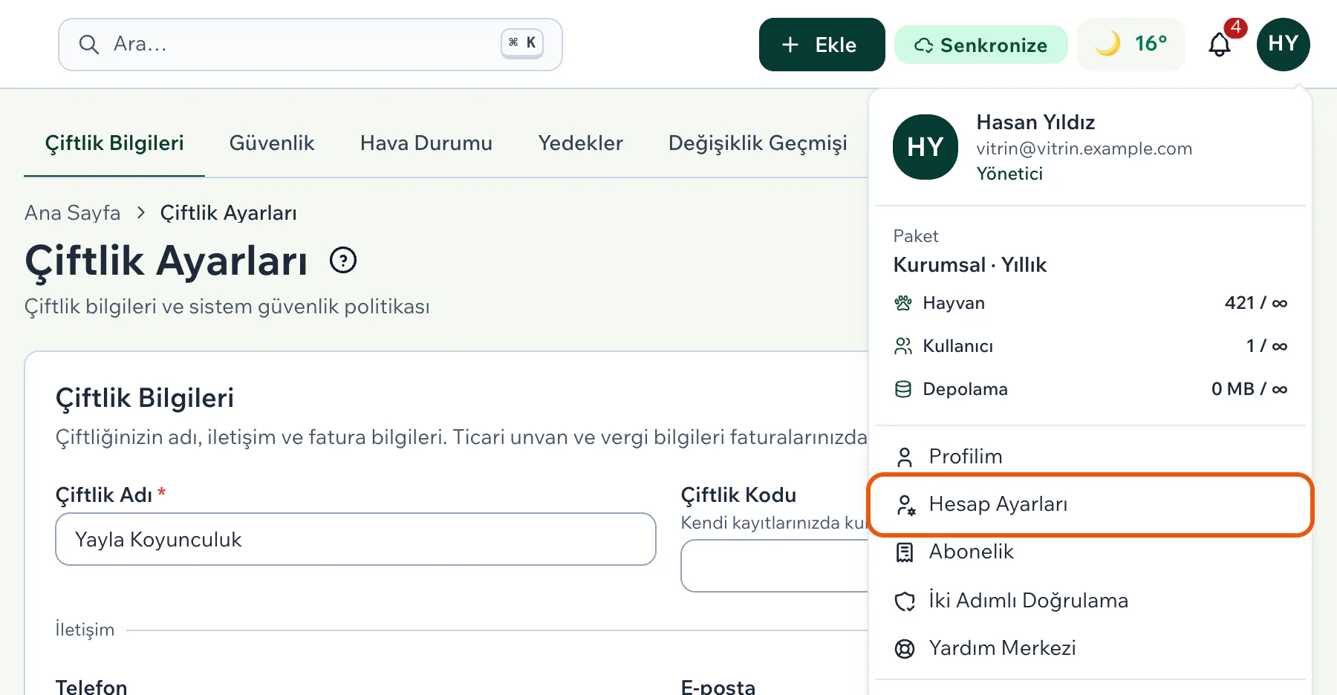Click the vitrin@vitrin.example.com email
Viewport: 1337px width, 695px height.
[x=1084, y=149]
